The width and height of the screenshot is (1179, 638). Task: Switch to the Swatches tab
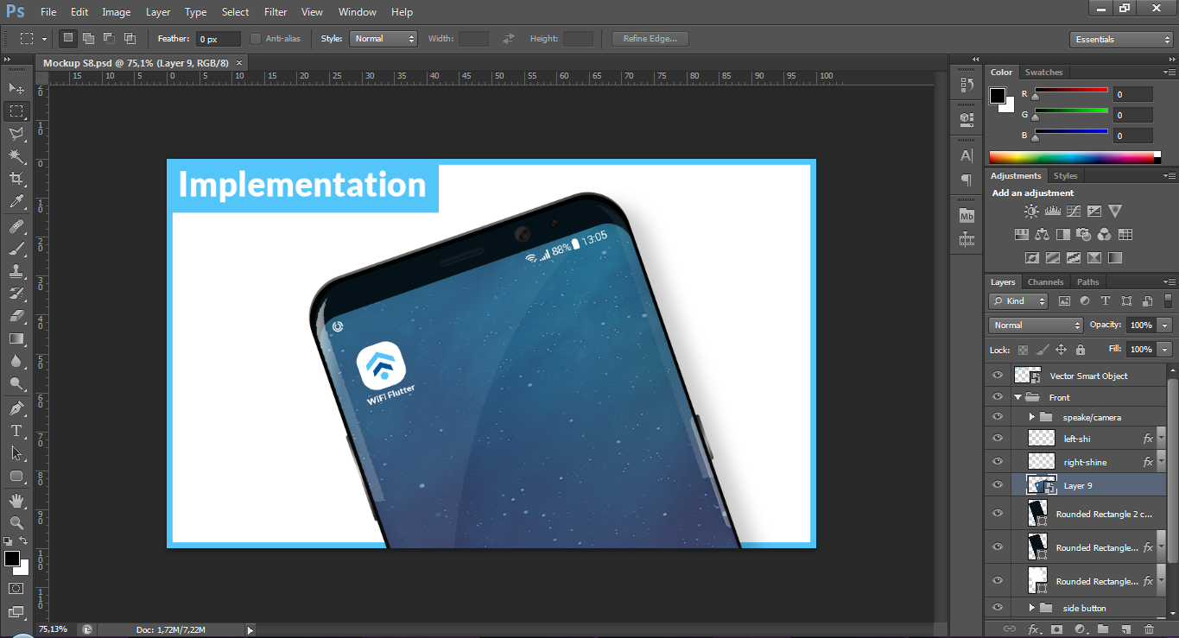1043,73
